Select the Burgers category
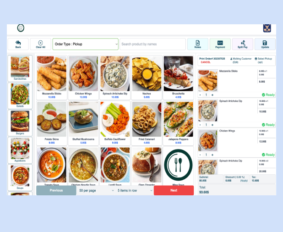The width and height of the screenshot is (283, 232). (x=20, y=123)
